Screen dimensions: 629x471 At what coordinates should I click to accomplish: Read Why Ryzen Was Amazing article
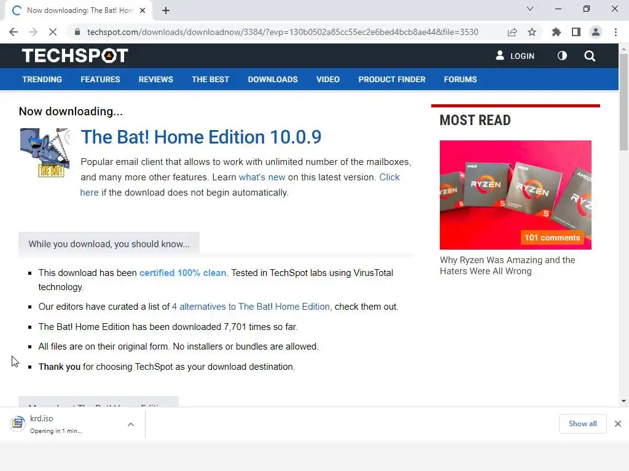(507, 266)
